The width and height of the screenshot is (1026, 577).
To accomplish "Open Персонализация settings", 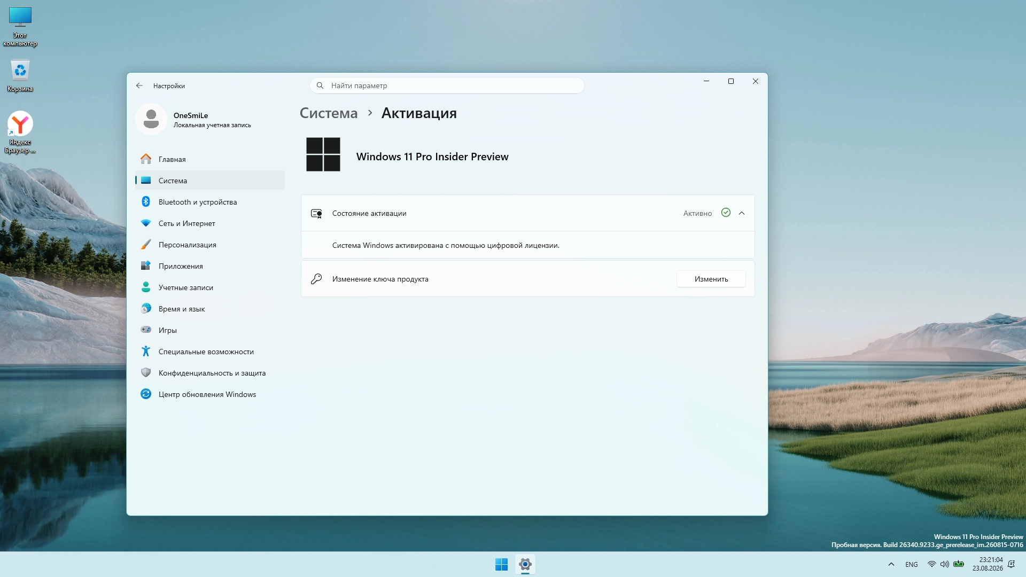I will point(210,245).
